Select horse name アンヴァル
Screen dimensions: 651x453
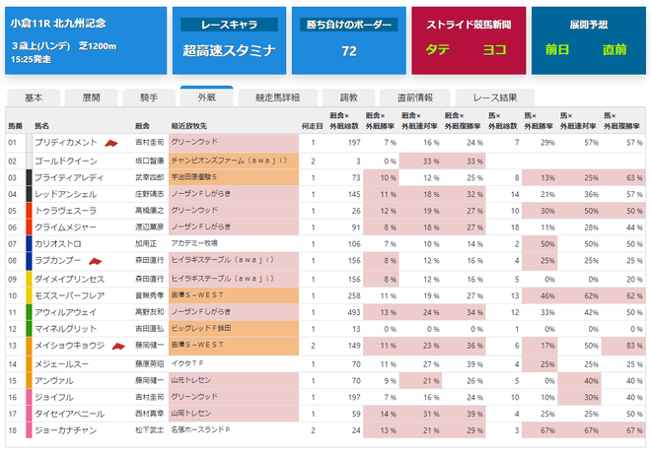click(x=54, y=381)
